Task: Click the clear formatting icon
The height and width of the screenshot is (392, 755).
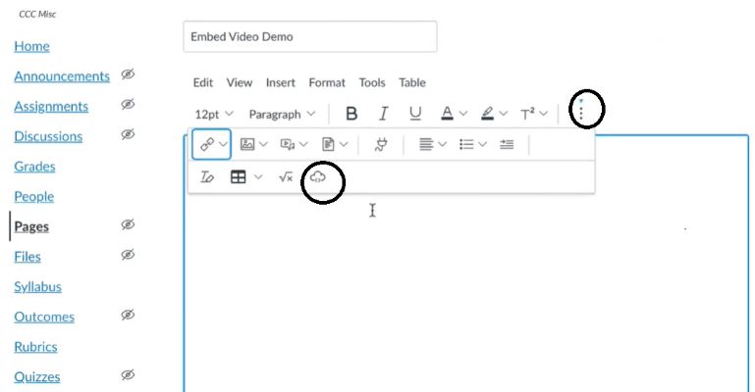Action: pos(207,176)
